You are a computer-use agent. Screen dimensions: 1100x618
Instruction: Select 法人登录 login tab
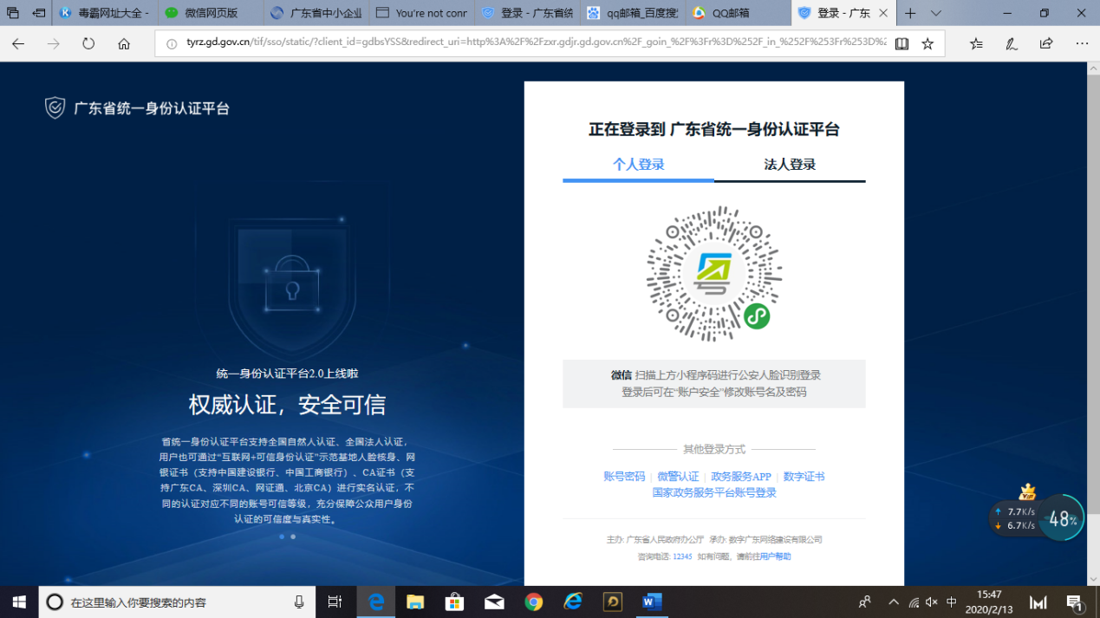(790, 165)
